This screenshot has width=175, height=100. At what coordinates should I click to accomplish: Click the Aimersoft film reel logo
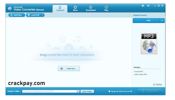tap(10, 8)
